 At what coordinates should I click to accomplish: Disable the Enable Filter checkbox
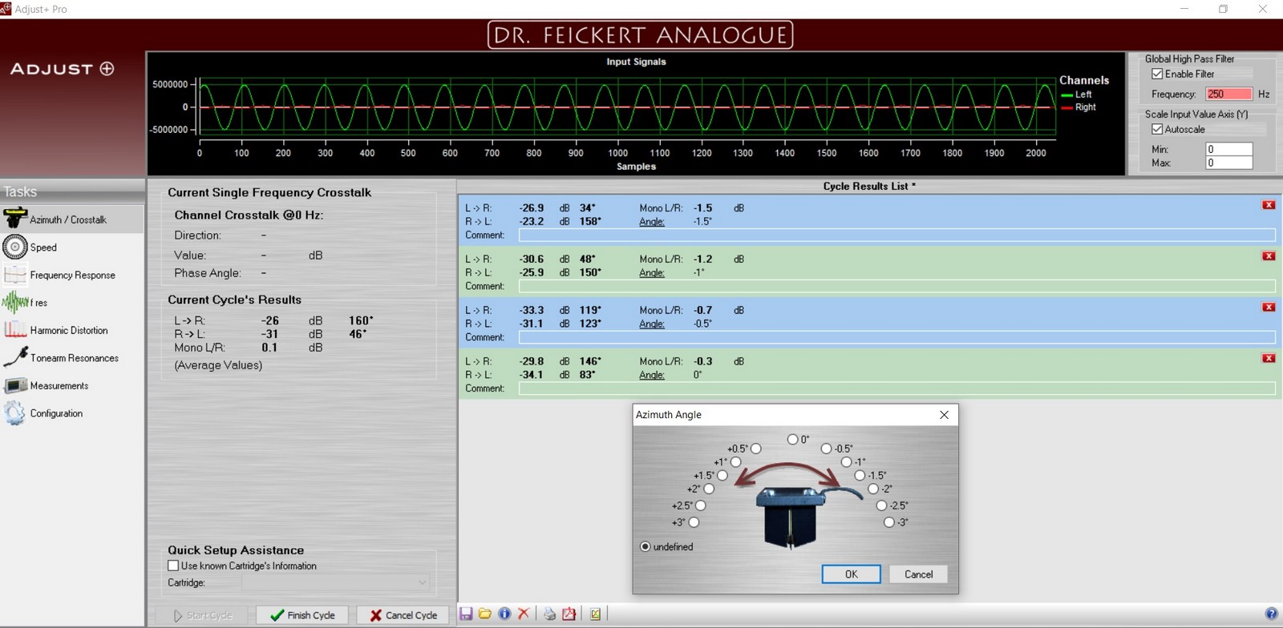point(1157,74)
